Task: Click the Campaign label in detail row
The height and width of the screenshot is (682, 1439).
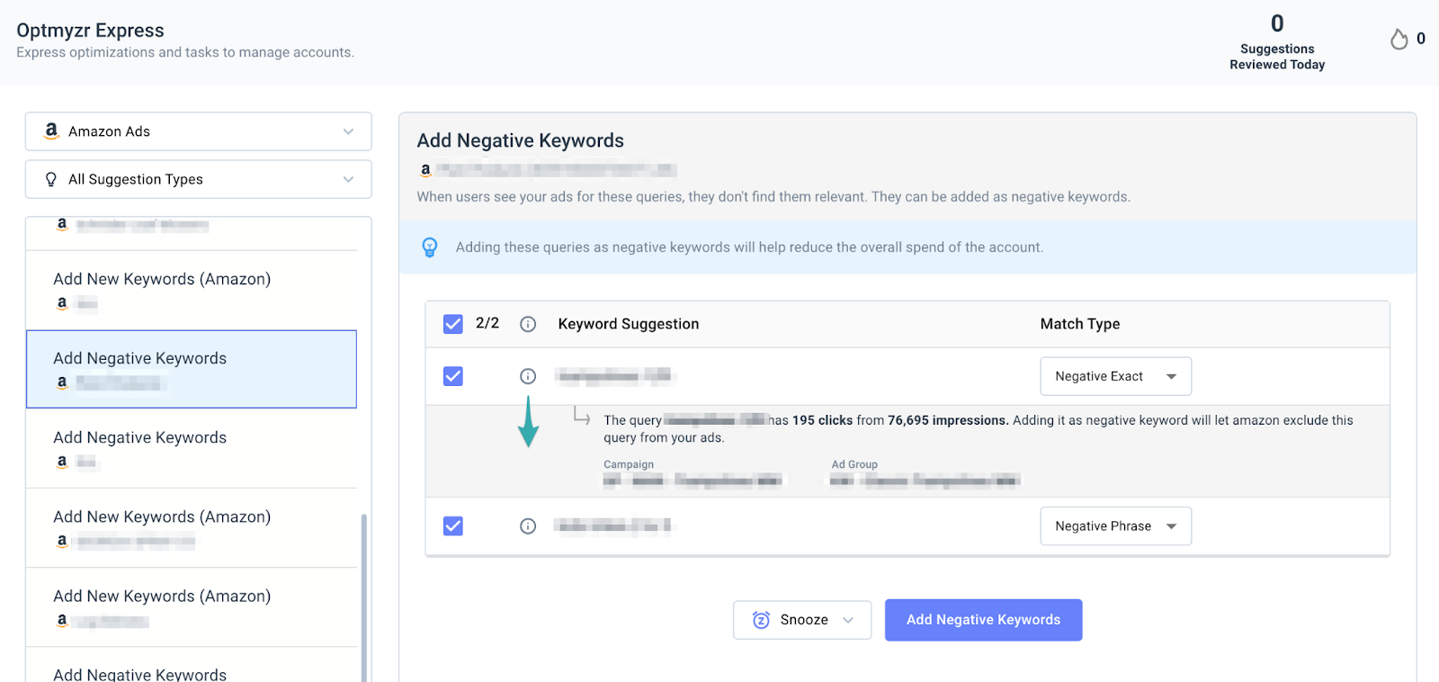Action: coord(629,464)
